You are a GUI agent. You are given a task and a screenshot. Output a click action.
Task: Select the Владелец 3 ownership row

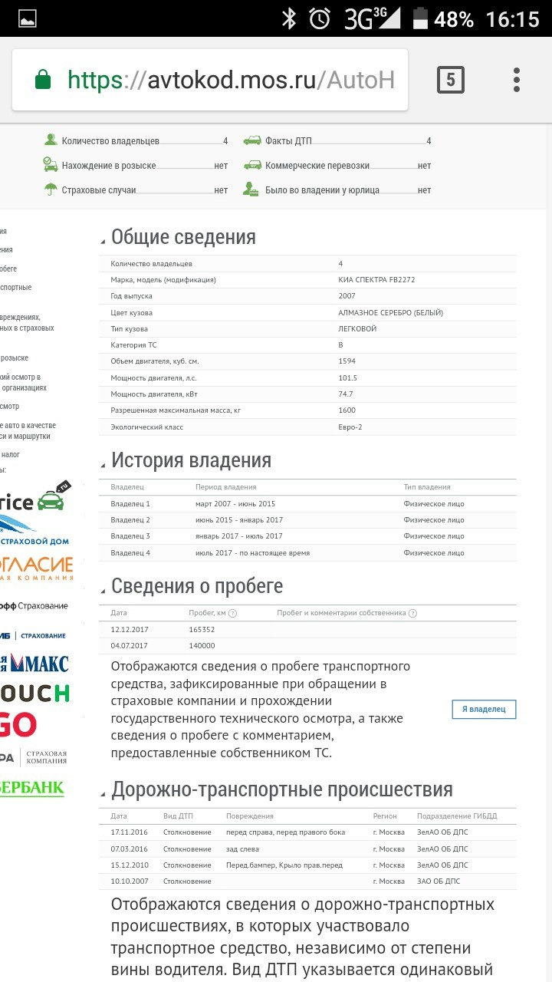point(307,535)
